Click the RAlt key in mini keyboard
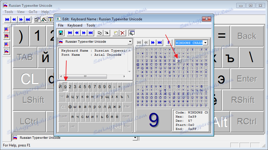The image size is (268, 150). [117, 127]
